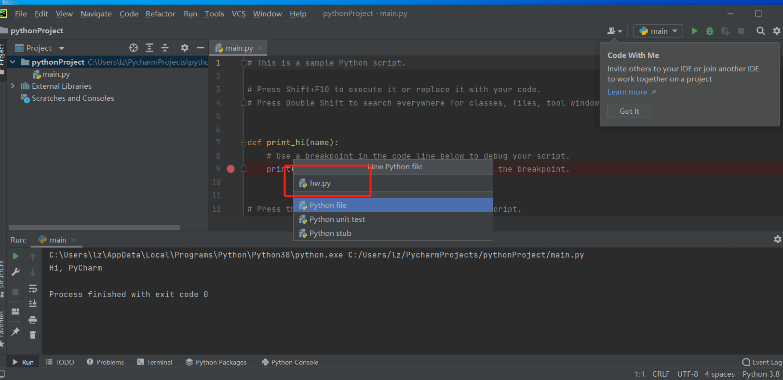
Task: Open the File menu
Action: tap(21, 14)
